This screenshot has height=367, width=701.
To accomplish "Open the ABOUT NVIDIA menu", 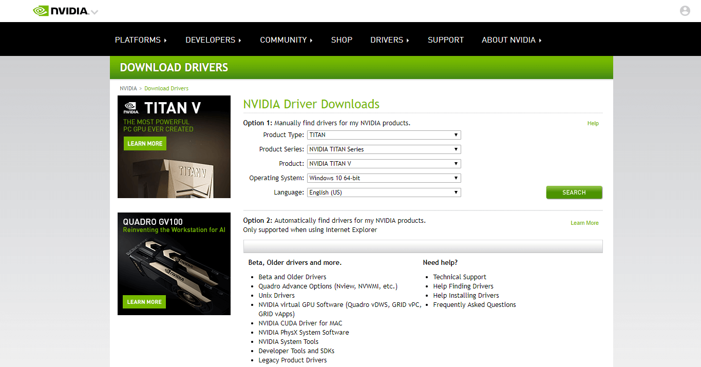I will coord(511,40).
